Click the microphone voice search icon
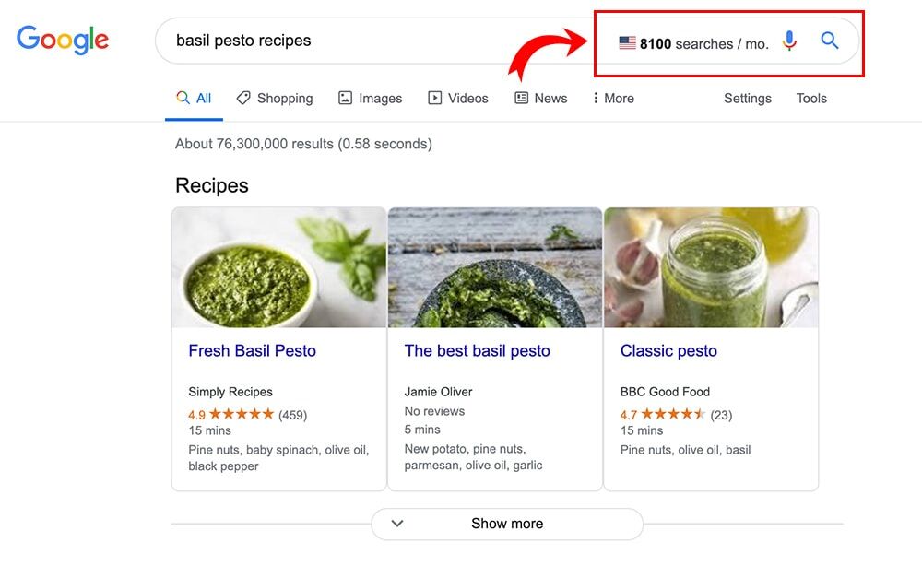This screenshot has height=566, width=922. pos(789,41)
